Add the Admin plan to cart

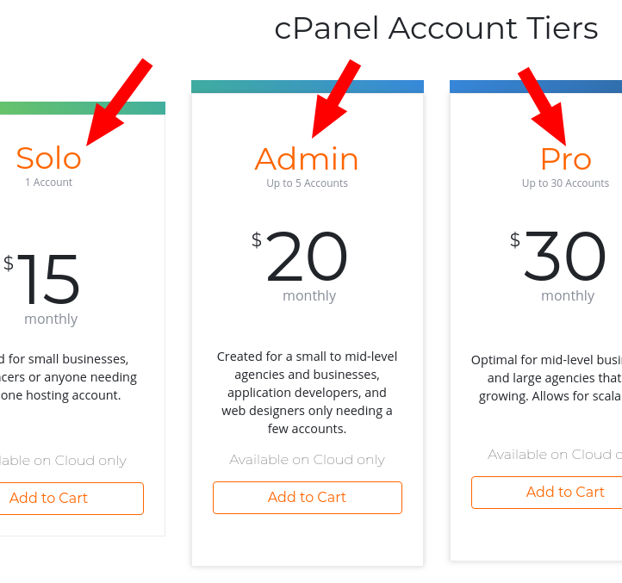308,498
